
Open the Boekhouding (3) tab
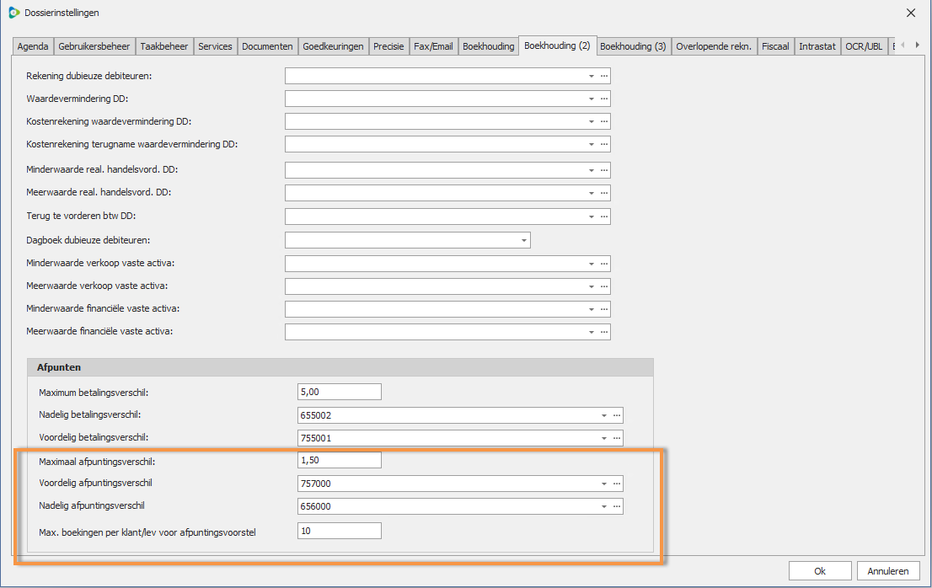633,46
